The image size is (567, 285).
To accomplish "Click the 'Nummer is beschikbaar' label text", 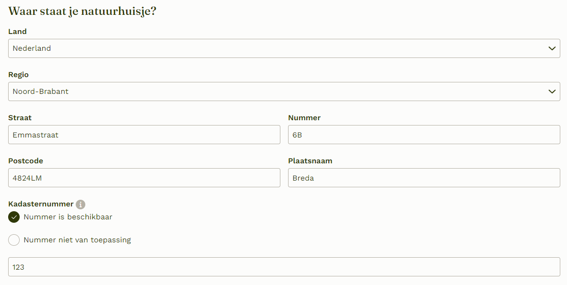I will click(x=68, y=217).
